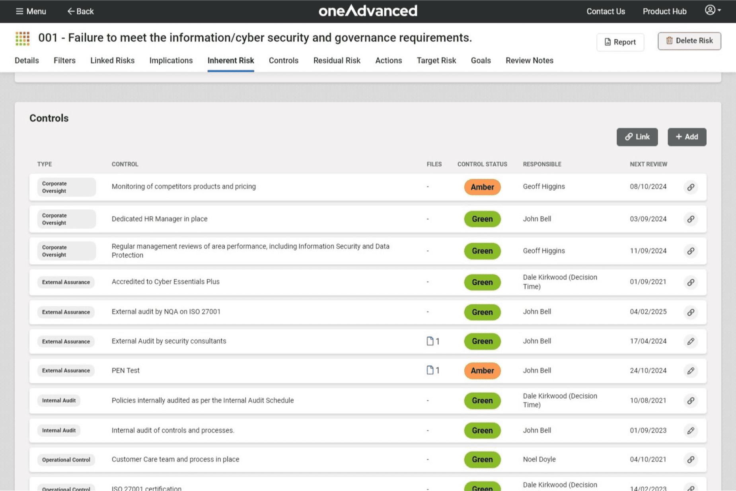Click the Delete Risk button
This screenshot has height=491, width=736.
[x=689, y=41]
